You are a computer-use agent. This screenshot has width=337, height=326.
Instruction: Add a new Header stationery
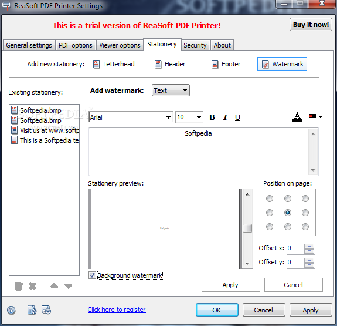[170, 64]
